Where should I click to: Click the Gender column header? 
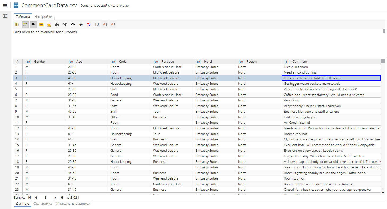click(x=45, y=62)
